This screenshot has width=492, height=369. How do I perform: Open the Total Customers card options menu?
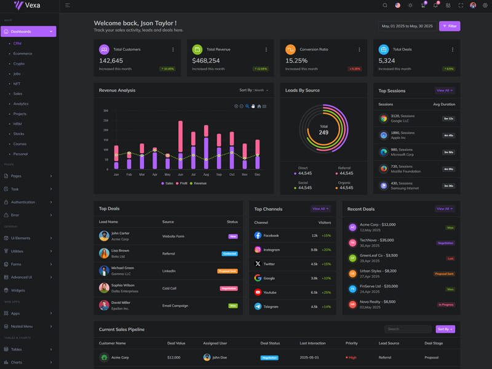[173, 50]
